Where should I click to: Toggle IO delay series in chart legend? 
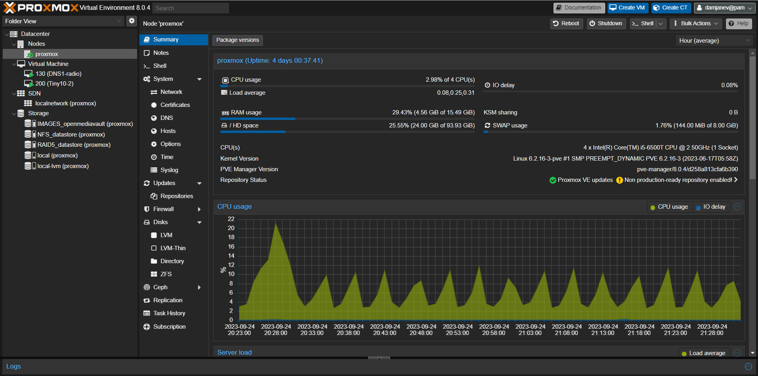click(x=711, y=207)
